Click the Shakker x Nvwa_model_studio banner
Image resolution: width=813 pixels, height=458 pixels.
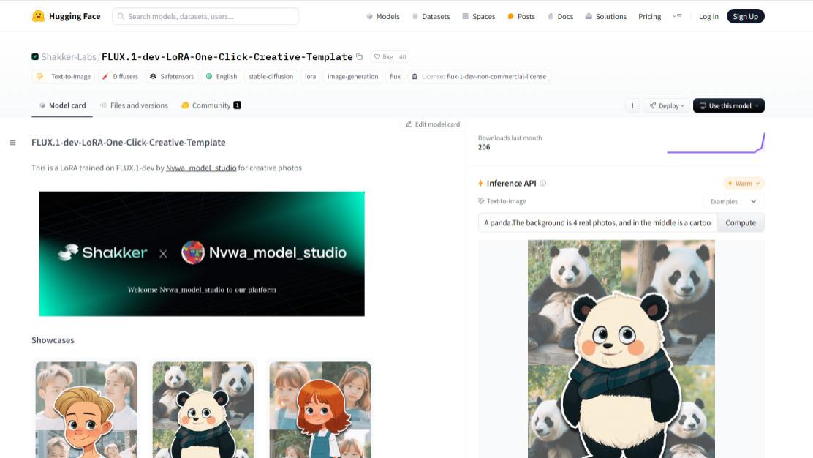(202, 254)
